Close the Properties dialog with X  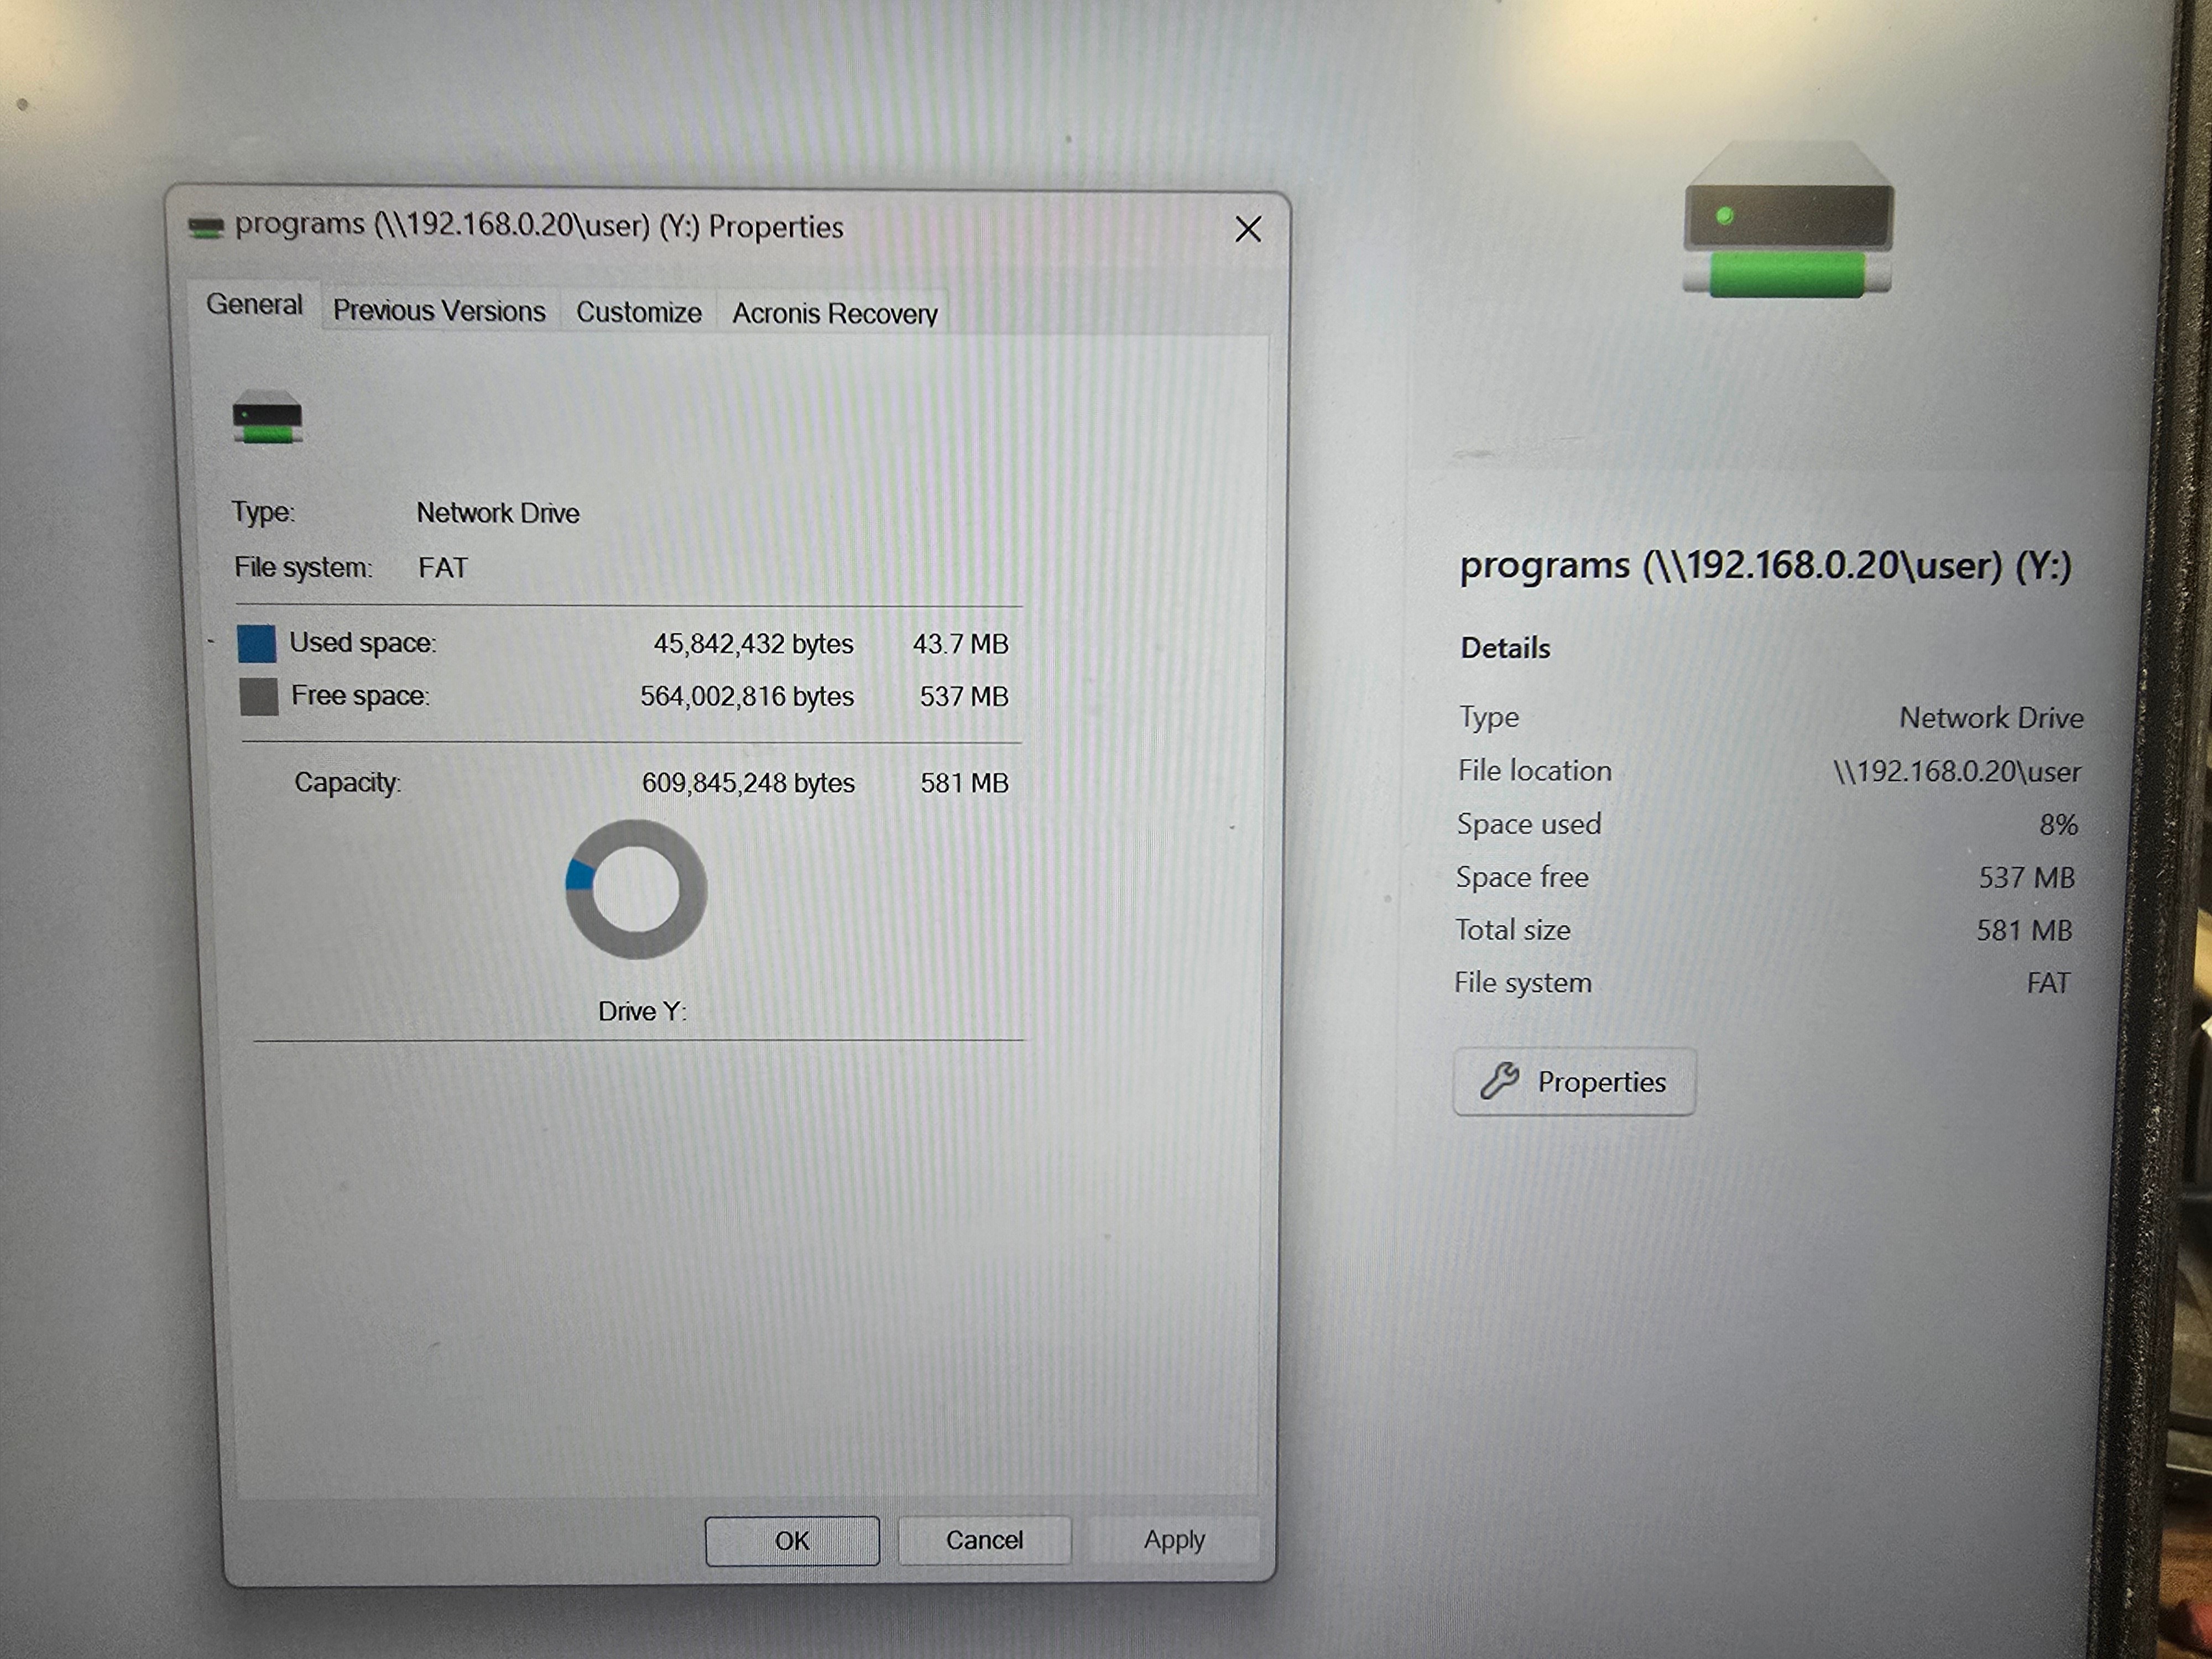[x=1247, y=229]
